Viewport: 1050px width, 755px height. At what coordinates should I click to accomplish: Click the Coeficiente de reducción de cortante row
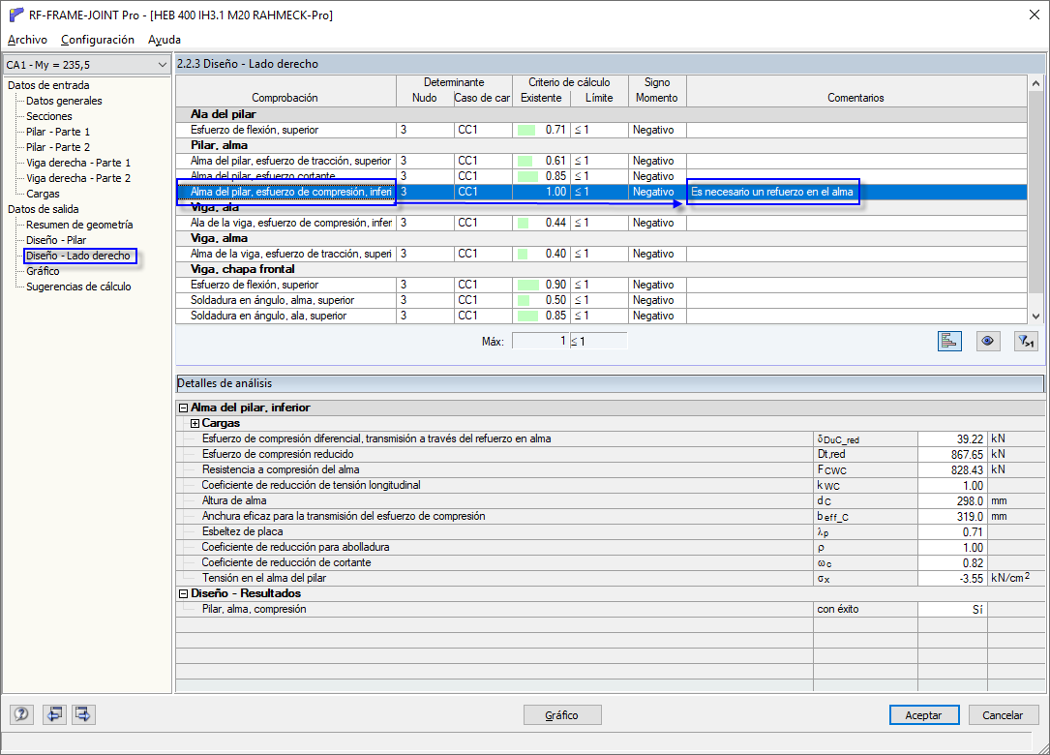[610, 562]
